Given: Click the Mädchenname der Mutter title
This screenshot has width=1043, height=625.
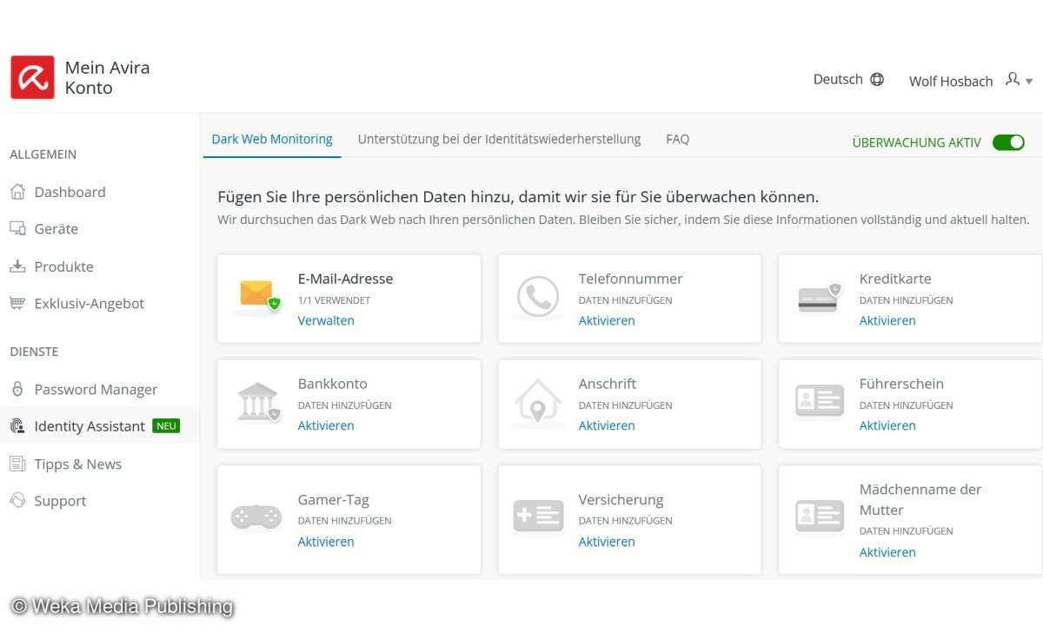Looking at the screenshot, I should click(x=920, y=500).
